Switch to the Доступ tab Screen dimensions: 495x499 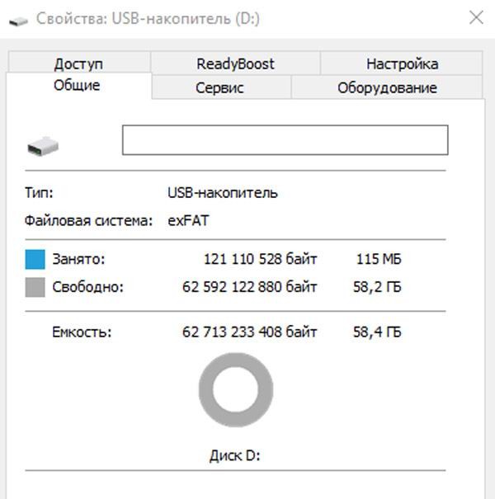[78, 64]
